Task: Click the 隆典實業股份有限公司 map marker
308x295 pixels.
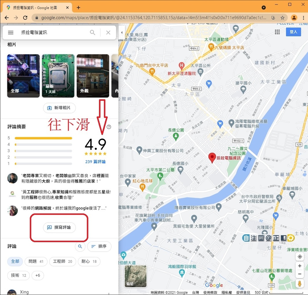Action: [218, 207]
